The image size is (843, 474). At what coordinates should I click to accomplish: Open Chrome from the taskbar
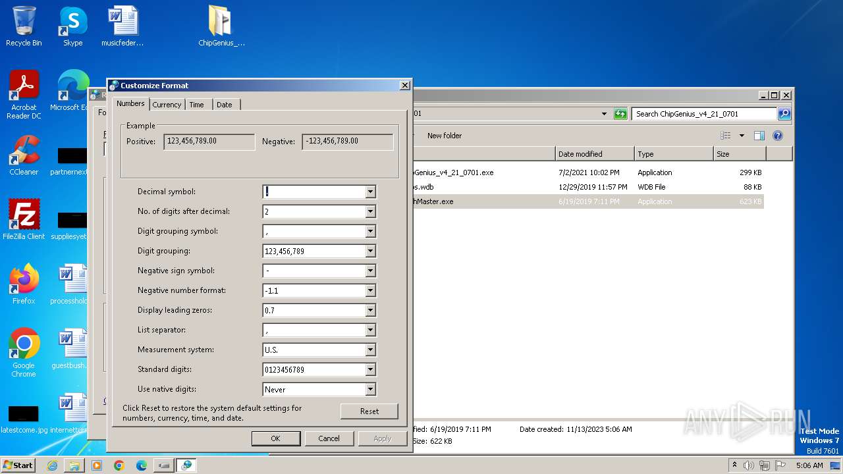pyautogui.click(x=119, y=465)
